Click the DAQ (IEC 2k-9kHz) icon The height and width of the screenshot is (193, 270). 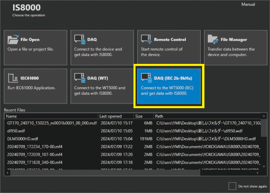coord(146,78)
